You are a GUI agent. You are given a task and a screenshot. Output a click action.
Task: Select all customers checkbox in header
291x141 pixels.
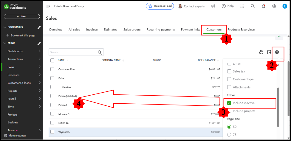tap(52, 60)
